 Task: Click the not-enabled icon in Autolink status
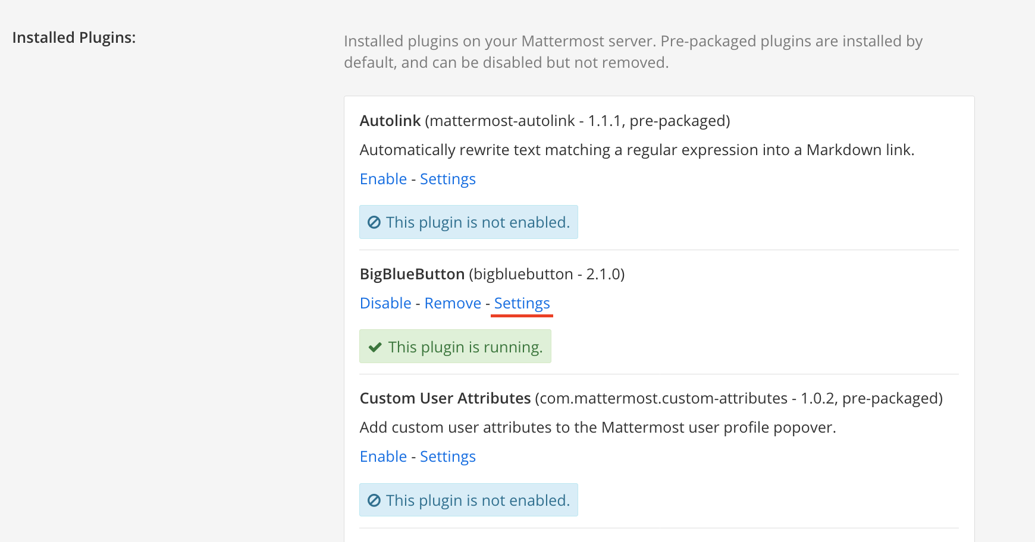374,222
